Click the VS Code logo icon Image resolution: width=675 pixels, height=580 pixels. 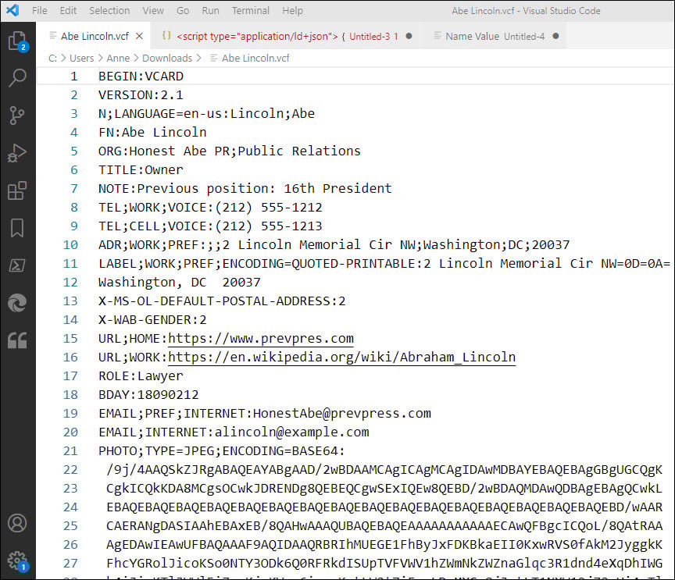(x=12, y=10)
